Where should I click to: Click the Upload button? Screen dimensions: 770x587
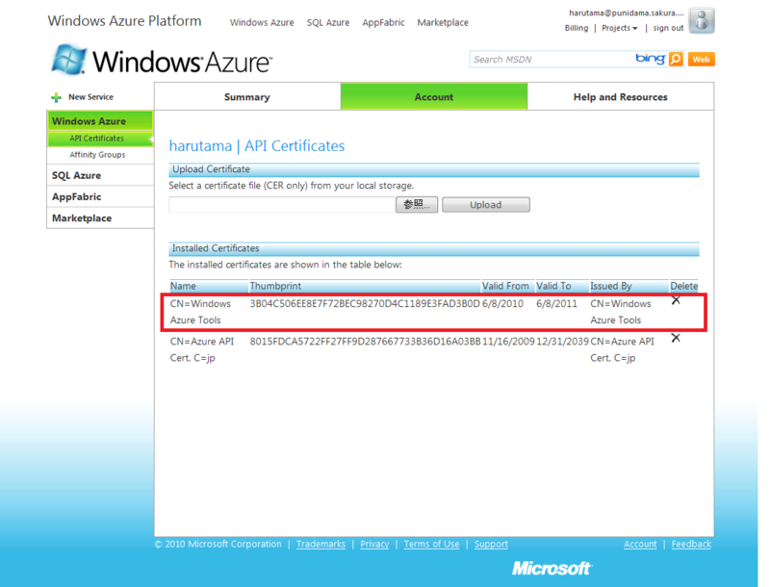pyautogui.click(x=486, y=205)
